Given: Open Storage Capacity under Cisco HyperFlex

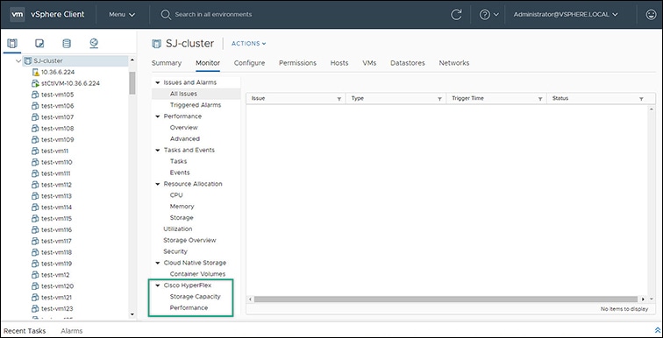Looking at the screenshot, I should [195, 297].
